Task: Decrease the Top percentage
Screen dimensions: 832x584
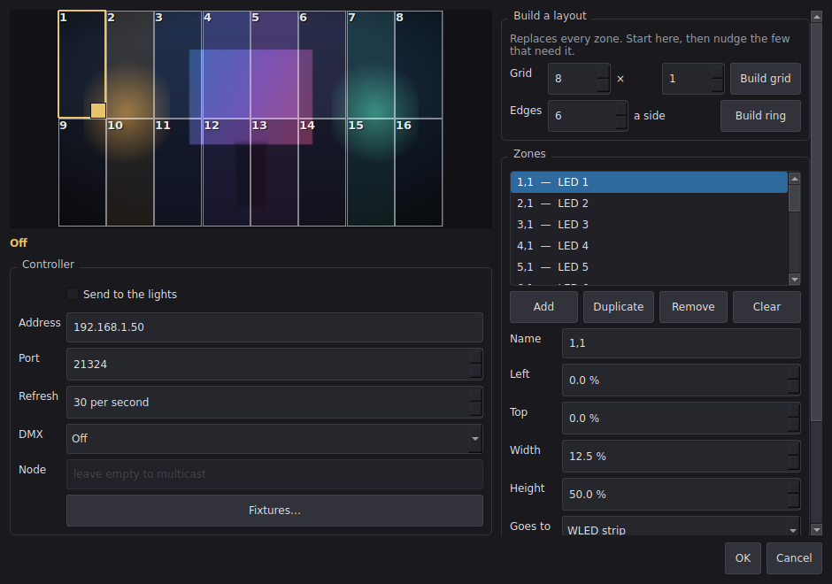Action: (793, 425)
